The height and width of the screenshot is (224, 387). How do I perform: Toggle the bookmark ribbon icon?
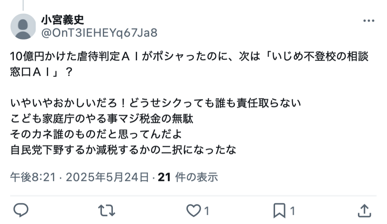pos(279,211)
